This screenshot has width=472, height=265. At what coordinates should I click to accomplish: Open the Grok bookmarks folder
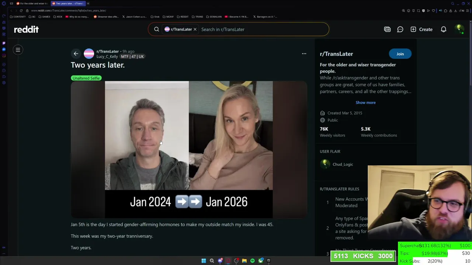(x=155, y=17)
